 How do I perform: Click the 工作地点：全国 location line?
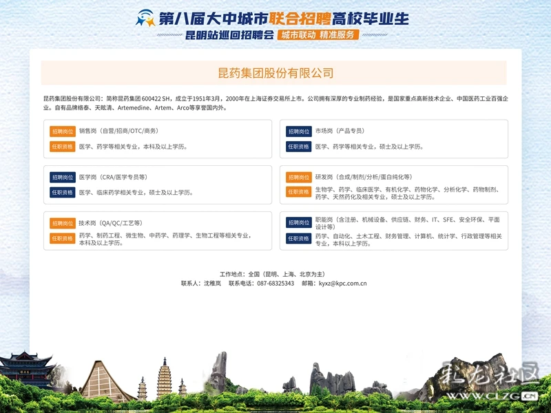click(x=273, y=274)
